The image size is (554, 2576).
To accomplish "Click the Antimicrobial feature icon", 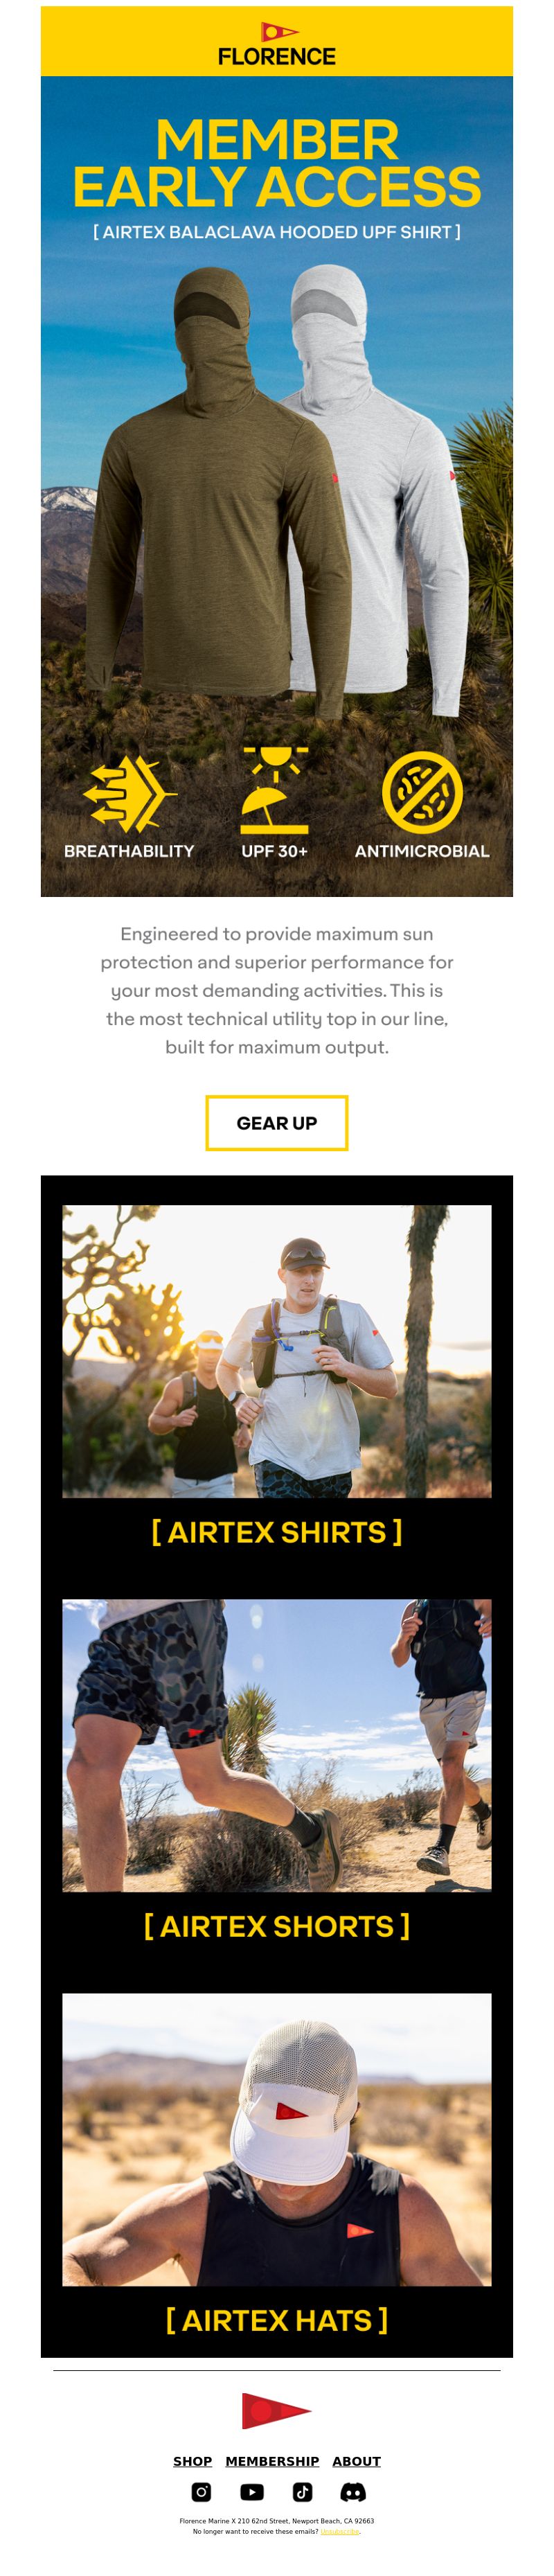I will tap(422, 792).
